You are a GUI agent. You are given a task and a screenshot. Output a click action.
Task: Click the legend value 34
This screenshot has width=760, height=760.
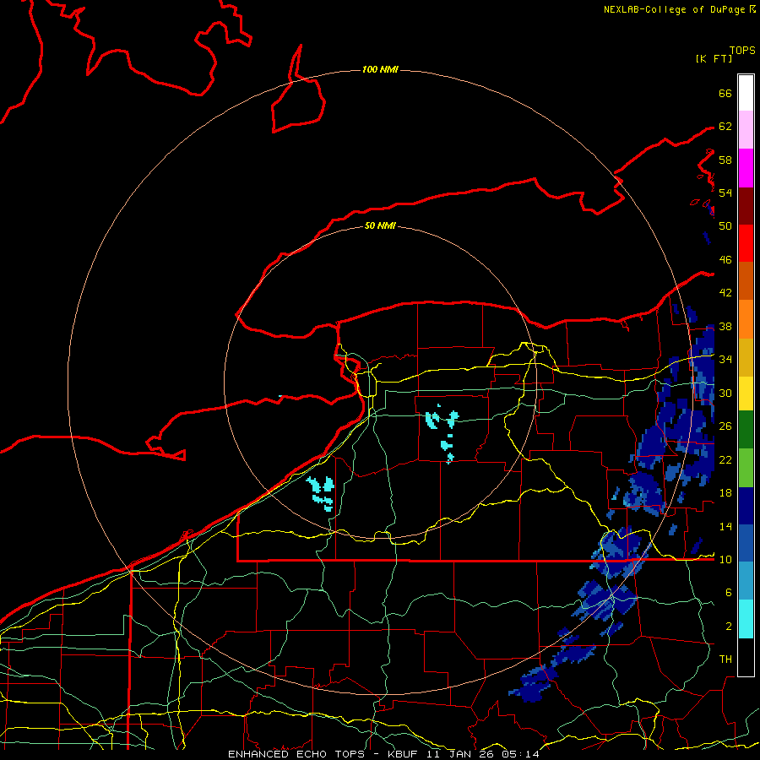pos(725,359)
